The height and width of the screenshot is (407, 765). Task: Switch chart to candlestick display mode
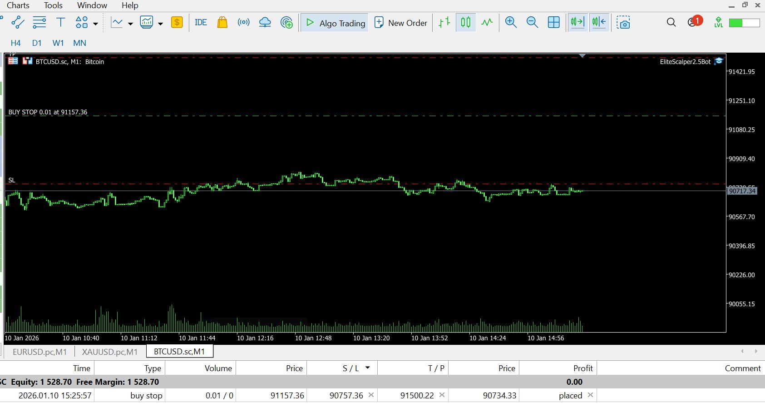tap(466, 23)
